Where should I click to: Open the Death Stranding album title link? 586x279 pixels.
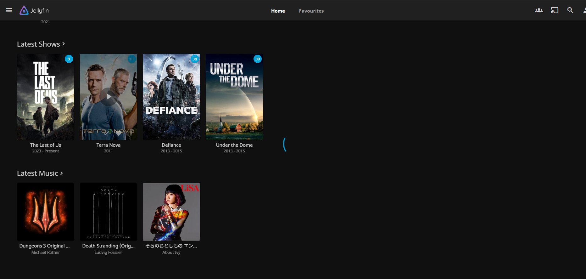click(x=109, y=246)
